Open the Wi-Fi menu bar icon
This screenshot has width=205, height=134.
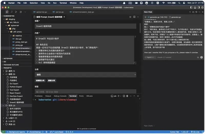[163, 3]
